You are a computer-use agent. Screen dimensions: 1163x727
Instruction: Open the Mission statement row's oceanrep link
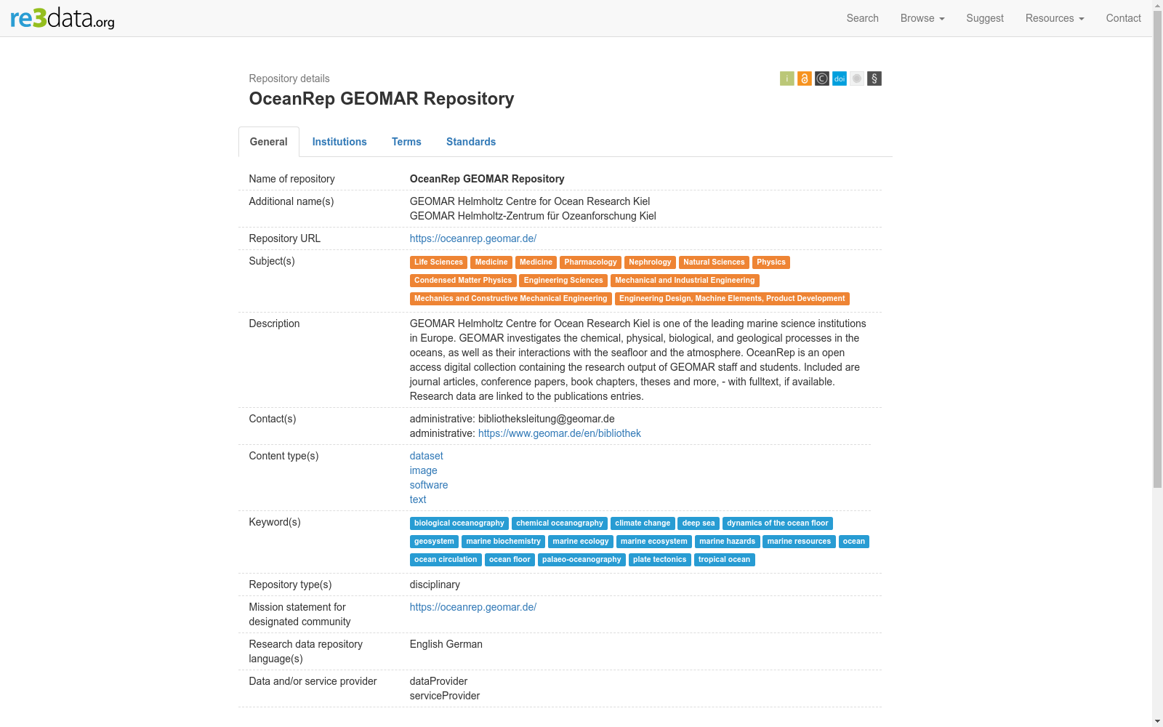(473, 607)
